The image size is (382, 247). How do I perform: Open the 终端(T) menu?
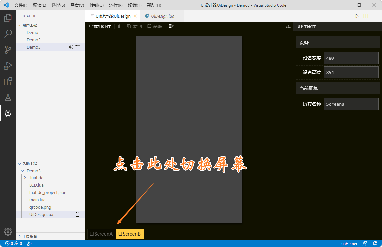click(135, 5)
